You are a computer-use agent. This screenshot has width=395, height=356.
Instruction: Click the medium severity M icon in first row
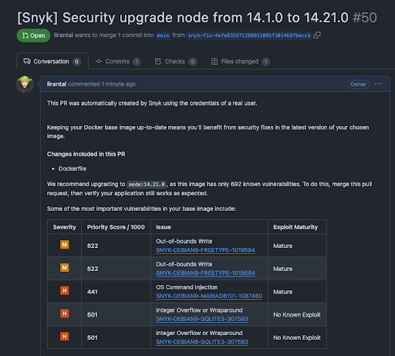(x=65, y=245)
